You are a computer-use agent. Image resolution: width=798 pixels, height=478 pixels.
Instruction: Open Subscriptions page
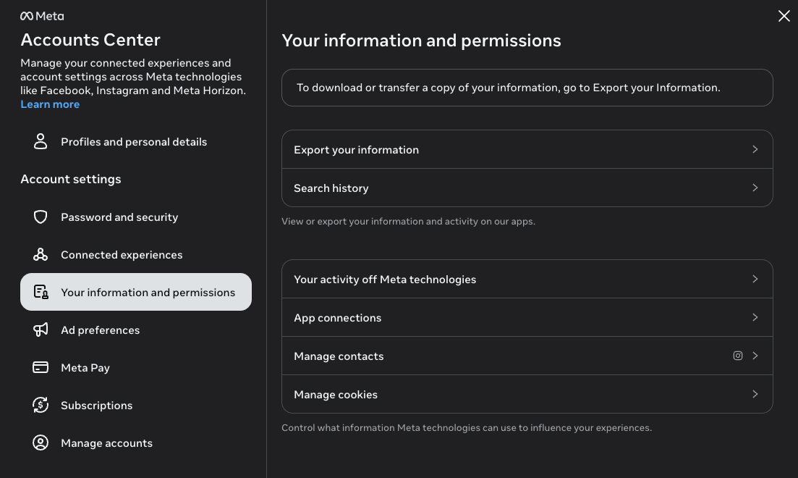(x=136, y=405)
